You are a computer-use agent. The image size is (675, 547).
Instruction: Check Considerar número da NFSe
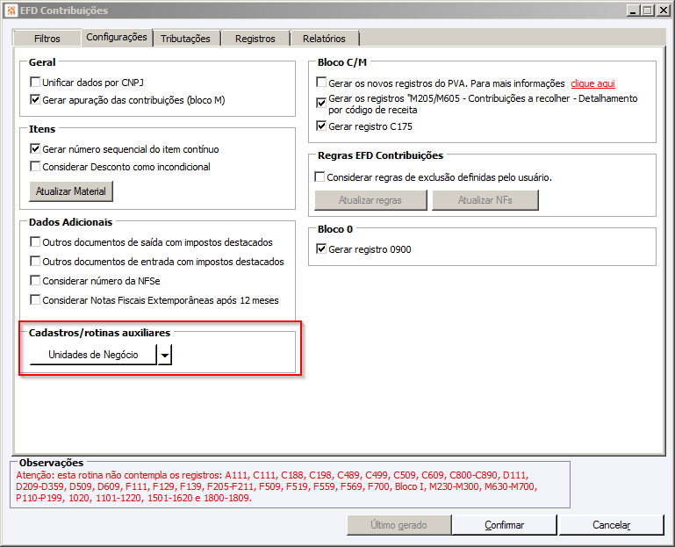click(x=35, y=280)
